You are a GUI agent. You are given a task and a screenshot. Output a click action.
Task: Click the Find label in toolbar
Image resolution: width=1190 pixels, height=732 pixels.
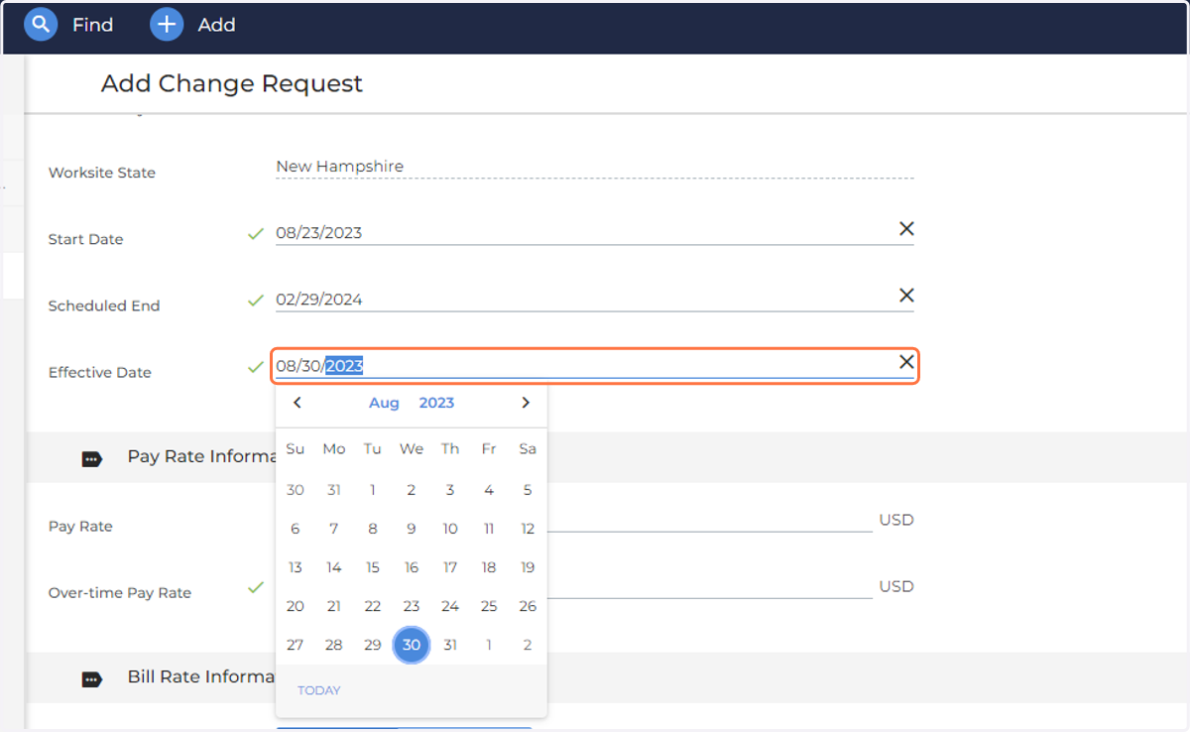point(92,25)
